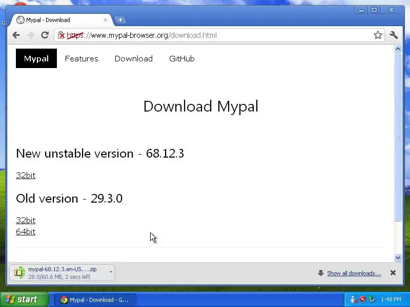Viewport: 410px width, 307px height.
Task: Click the network disconnected tray icon
Action: tap(354, 300)
